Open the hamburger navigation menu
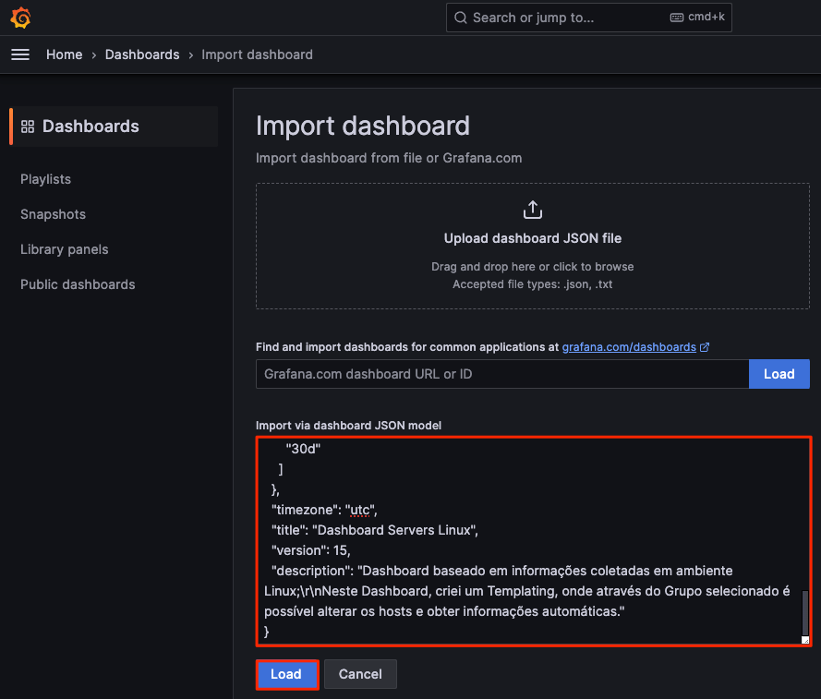Viewport: 821px width, 699px height. (20, 54)
